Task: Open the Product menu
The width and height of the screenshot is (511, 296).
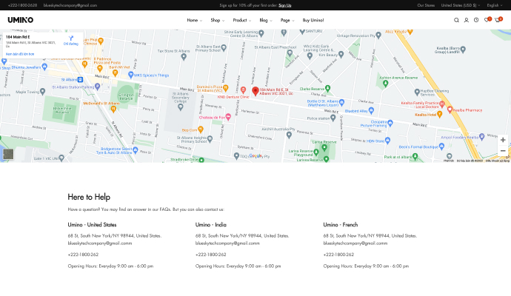Action: pos(241,20)
